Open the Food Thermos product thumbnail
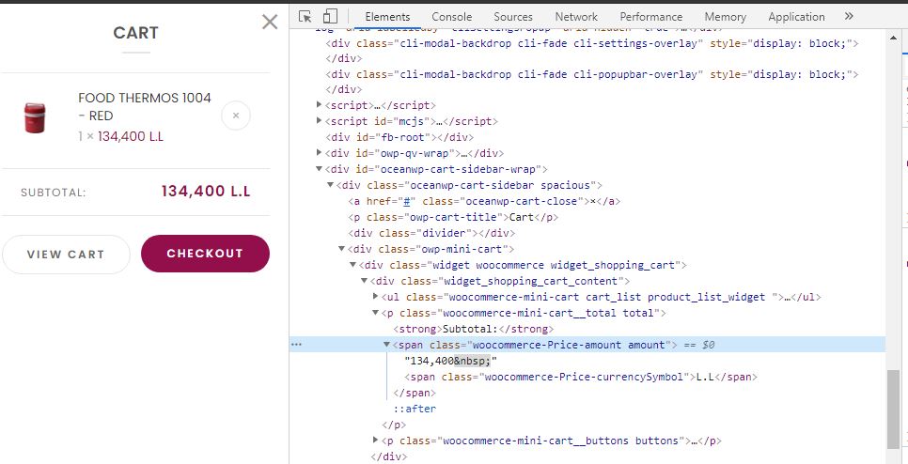Viewport: 908px width, 464px height. [x=35, y=117]
